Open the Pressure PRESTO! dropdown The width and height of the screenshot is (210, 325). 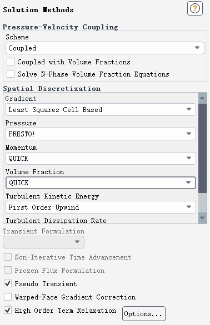(101, 134)
